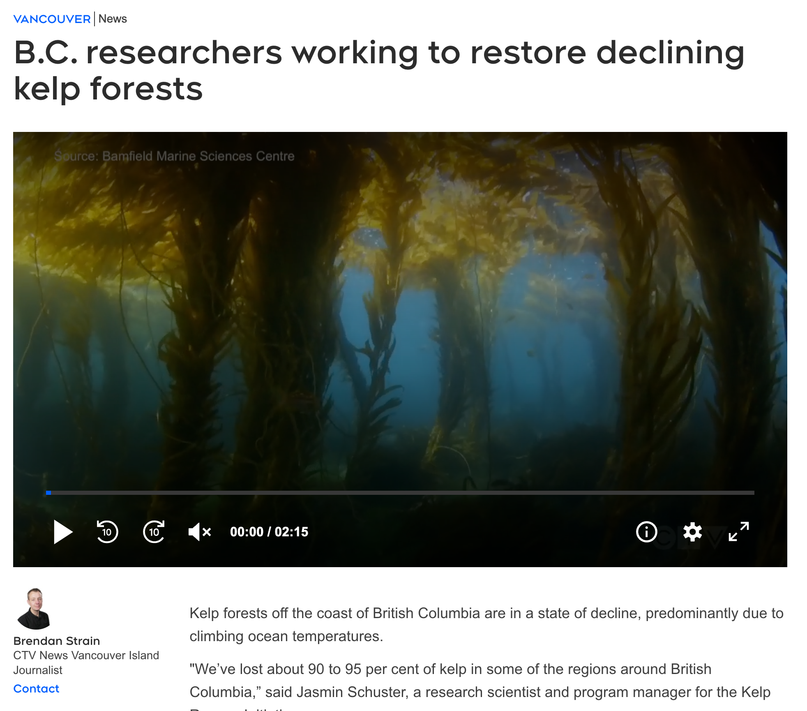
Task: Open video settings gear
Action: [x=692, y=532]
